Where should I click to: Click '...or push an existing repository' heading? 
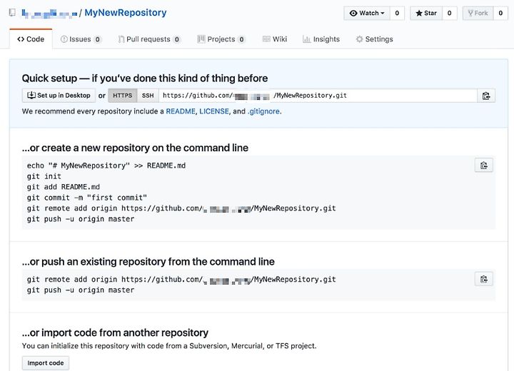click(x=148, y=262)
